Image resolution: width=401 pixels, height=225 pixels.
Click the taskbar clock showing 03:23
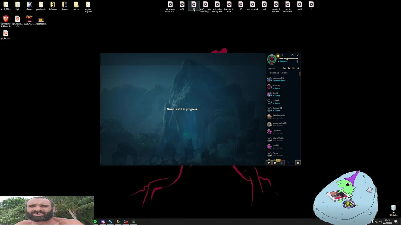click(387, 222)
